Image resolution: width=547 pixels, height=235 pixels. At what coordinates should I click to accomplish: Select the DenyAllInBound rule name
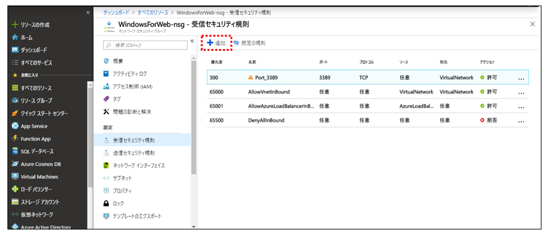click(x=266, y=120)
